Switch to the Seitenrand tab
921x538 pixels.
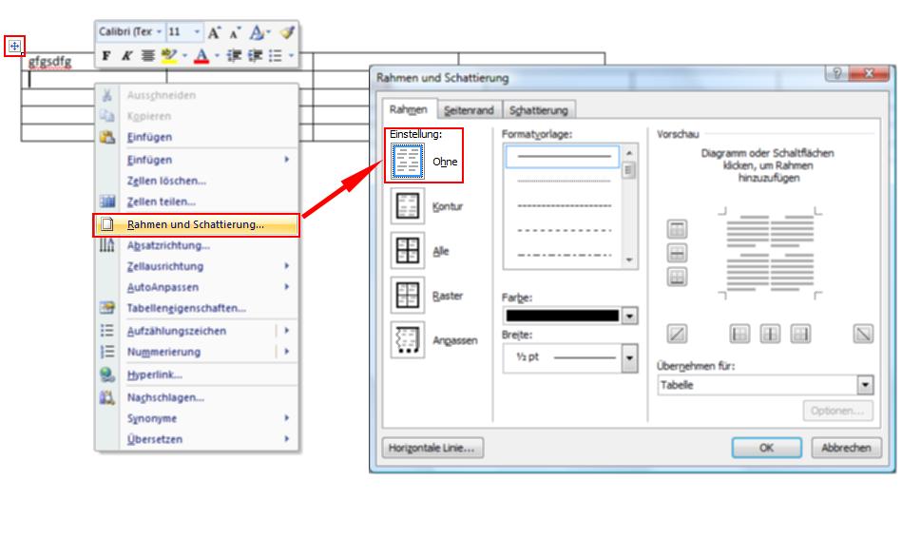point(469,110)
